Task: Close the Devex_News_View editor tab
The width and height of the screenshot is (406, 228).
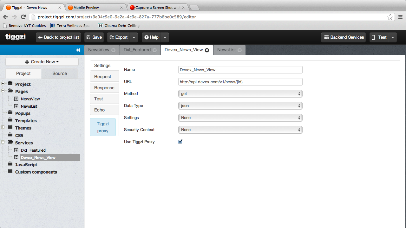Action: (207, 50)
